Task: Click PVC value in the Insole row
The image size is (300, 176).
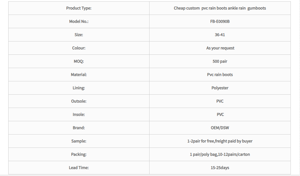Action: pyautogui.click(x=220, y=115)
